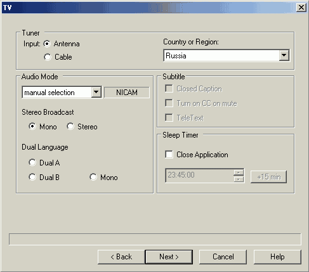Go to previous page with Back button
This screenshot has width=309, height=272.
click(121, 257)
